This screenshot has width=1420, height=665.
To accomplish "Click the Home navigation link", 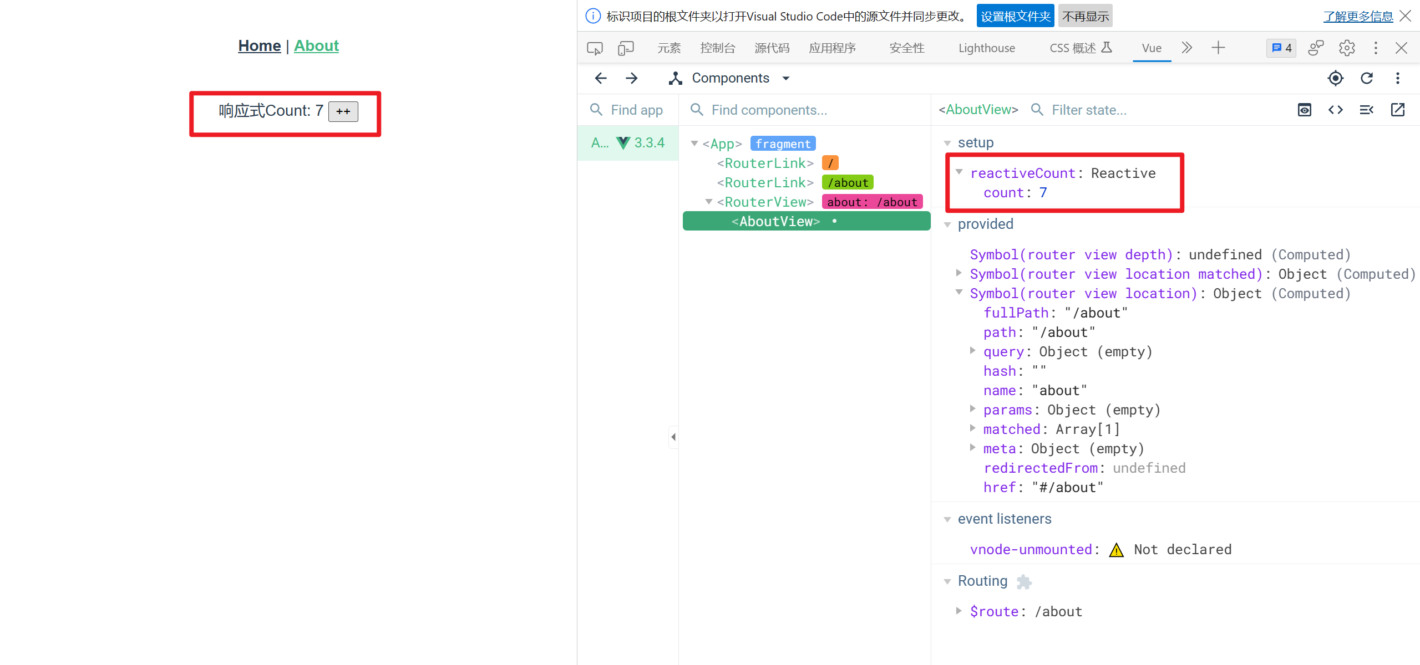I will [259, 45].
